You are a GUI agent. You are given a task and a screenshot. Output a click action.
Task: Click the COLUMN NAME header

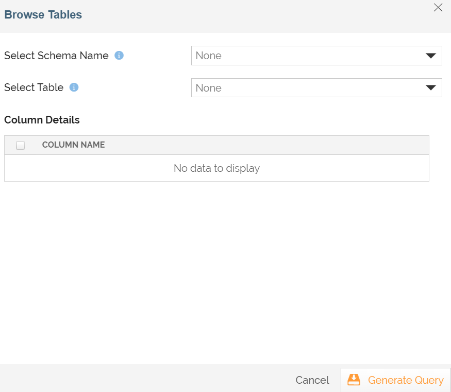pyautogui.click(x=73, y=145)
